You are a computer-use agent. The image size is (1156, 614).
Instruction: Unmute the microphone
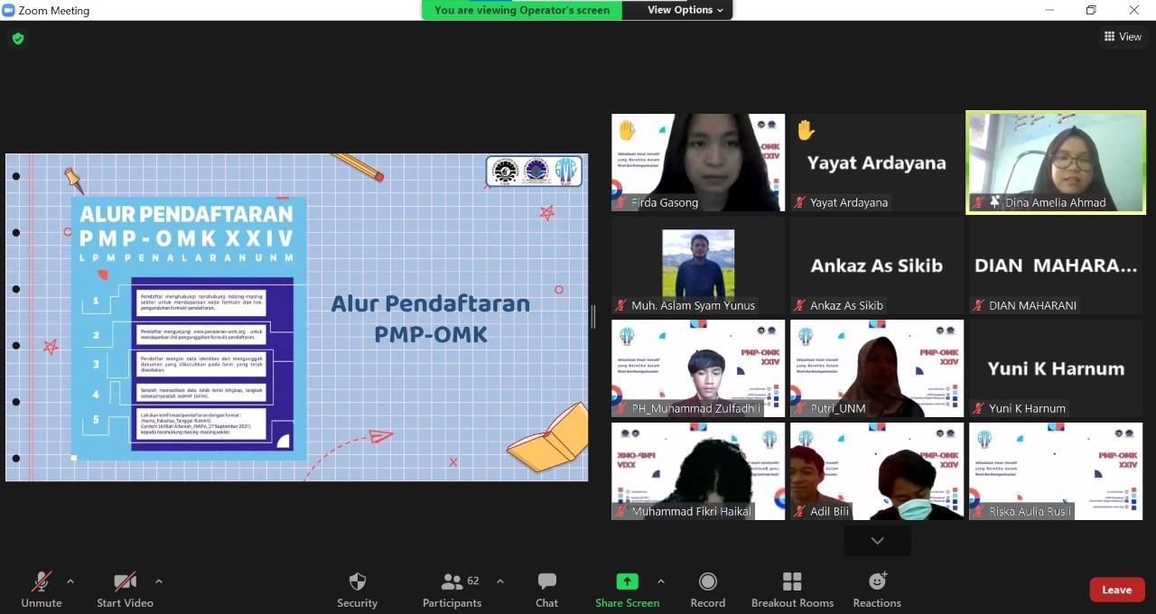coord(42,590)
